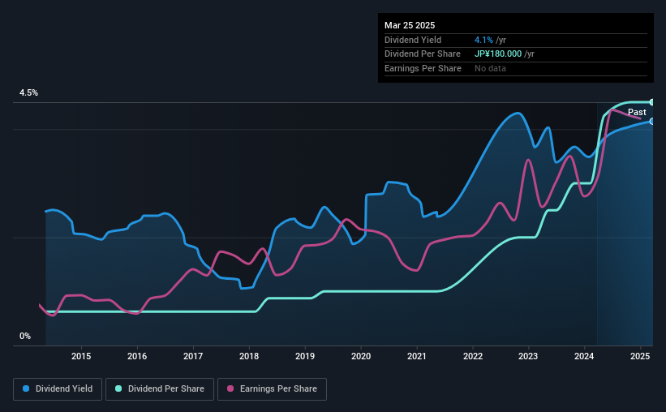Toggle the Dividend Per Share legend button

(160, 389)
